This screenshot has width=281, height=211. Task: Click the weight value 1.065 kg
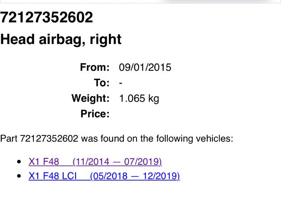[139, 98]
